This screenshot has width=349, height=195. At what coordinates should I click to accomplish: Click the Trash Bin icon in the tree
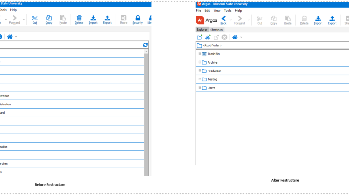204,54
